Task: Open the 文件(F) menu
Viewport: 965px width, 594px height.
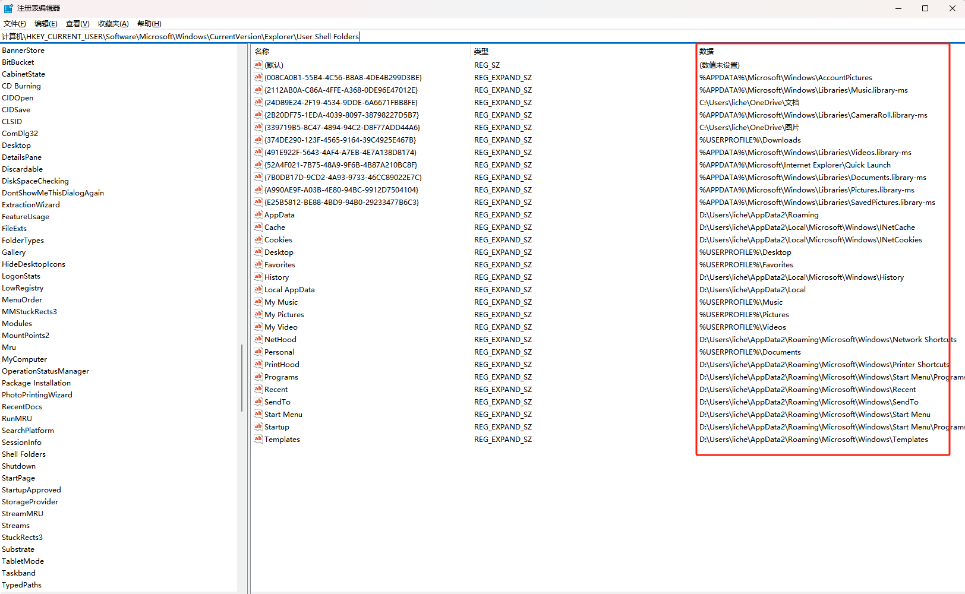Action: [x=14, y=23]
